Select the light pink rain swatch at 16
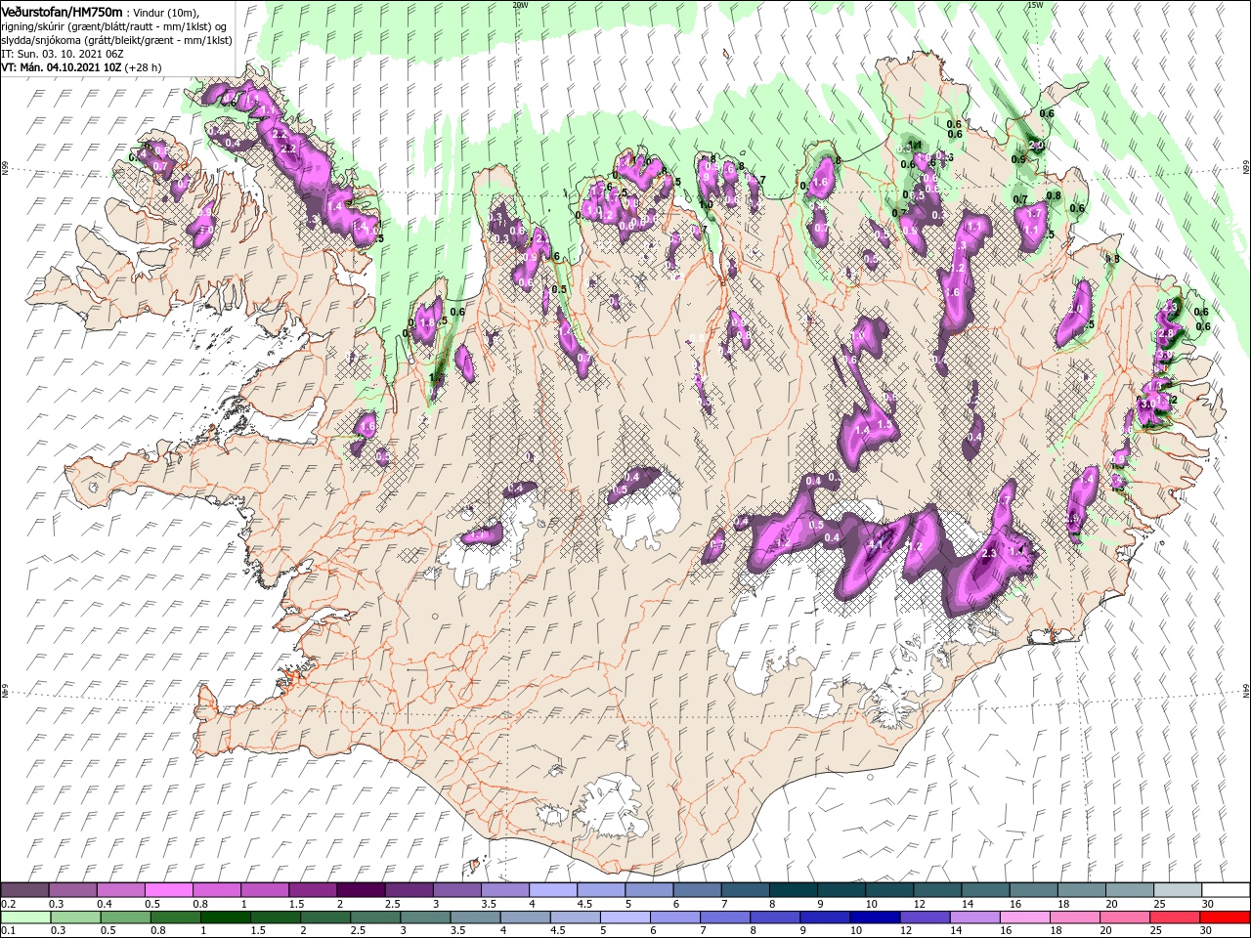The width and height of the screenshot is (1251, 938). [1025, 917]
